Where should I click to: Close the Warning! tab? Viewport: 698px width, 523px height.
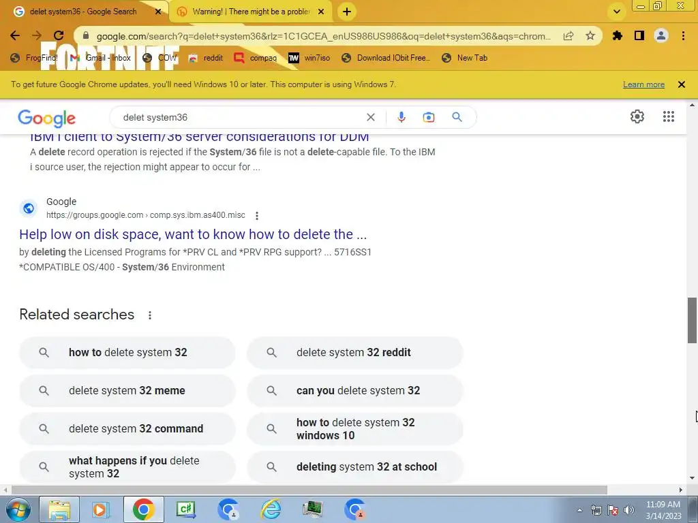pos(321,12)
